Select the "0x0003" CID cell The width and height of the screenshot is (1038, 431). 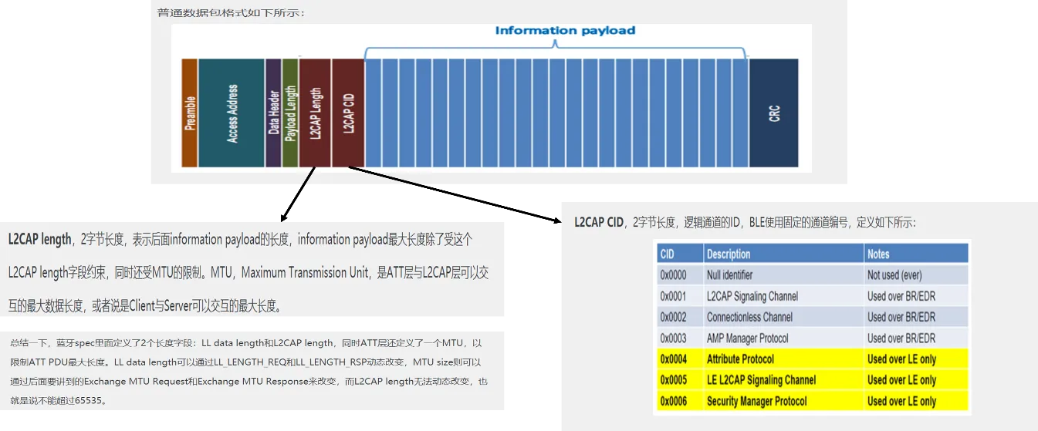pos(679,338)
